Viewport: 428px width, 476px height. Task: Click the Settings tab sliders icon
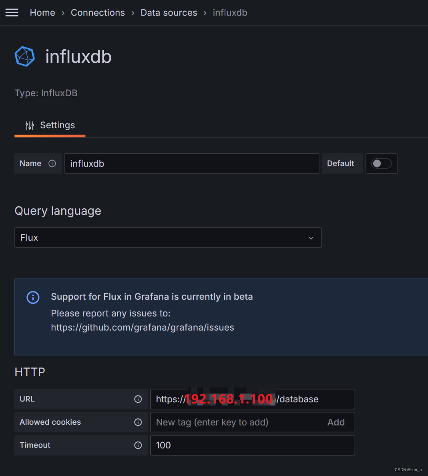point(30,125)
